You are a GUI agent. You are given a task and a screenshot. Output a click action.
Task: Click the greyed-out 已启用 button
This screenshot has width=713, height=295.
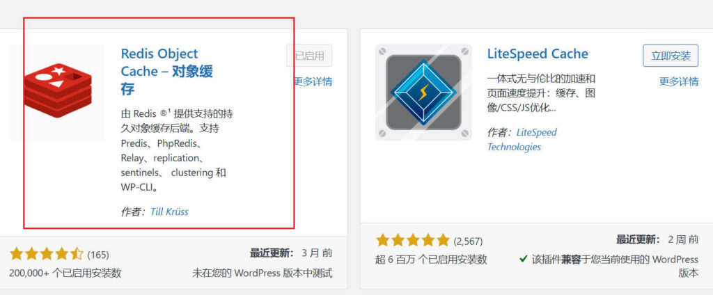(309, 56)
